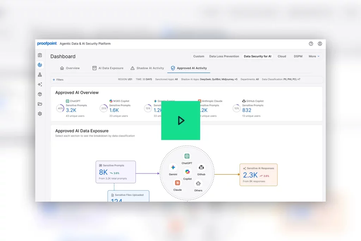Click the Approved AI Overview heading
361x241 pixels.
(x=77, y=92)
